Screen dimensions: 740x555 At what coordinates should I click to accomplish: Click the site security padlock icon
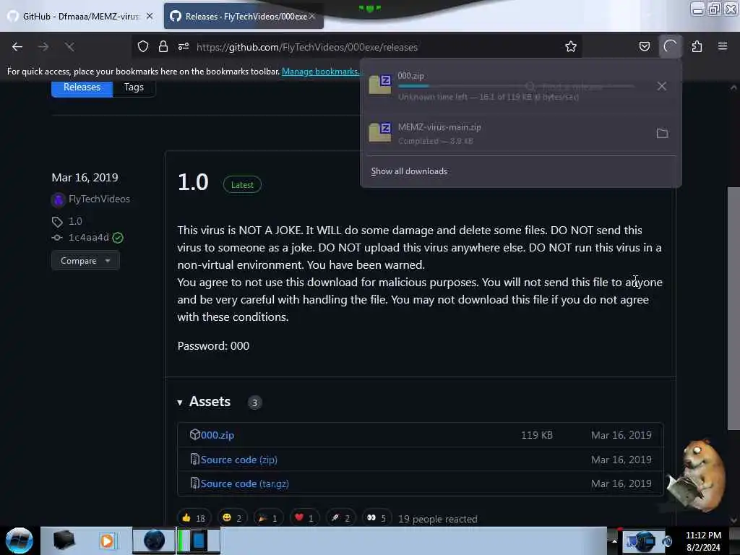(x=163, y=47)
